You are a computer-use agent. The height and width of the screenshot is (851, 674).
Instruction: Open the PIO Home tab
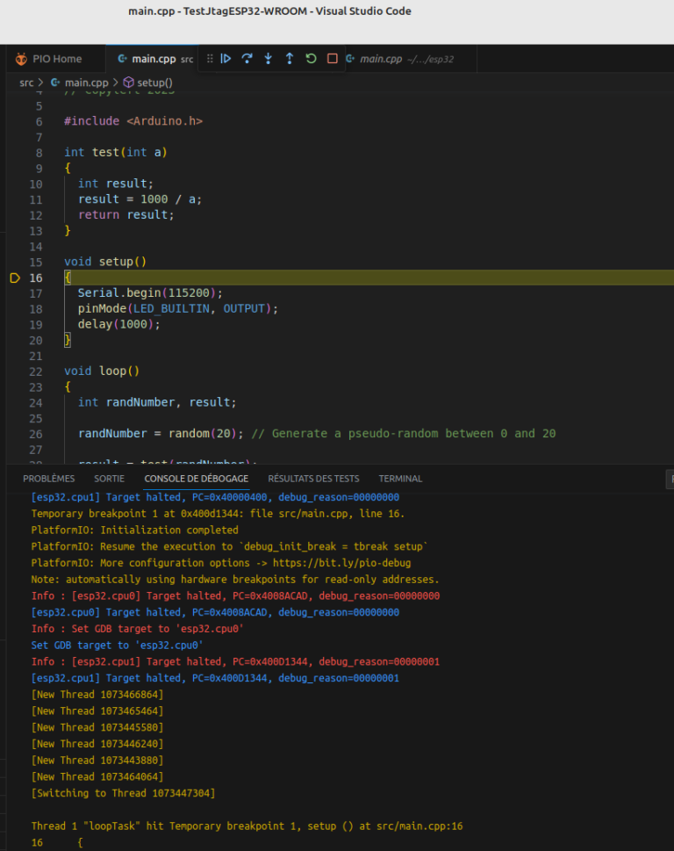tap(56, 59)
